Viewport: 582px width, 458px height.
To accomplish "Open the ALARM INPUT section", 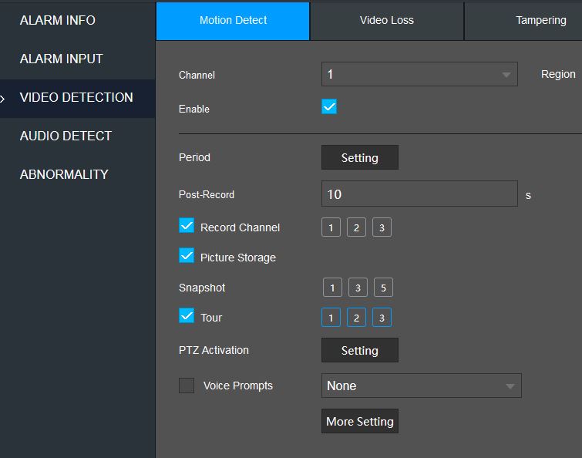I will point(61,59).
